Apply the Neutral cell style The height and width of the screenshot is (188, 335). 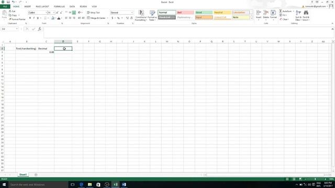point(222,13)
